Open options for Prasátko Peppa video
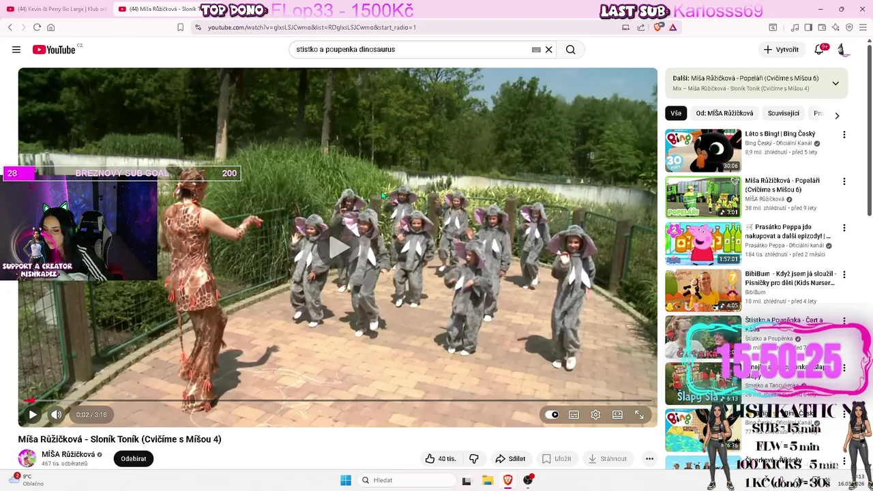Screen dimensions: 873x491 pyautogui.click(x=844, y=228)
